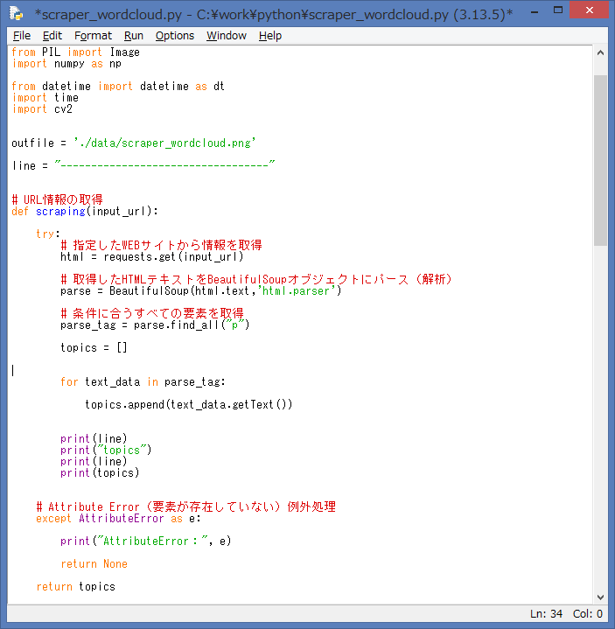
Task: Click the scrollbar up arrow
Action: click(600, 52)
